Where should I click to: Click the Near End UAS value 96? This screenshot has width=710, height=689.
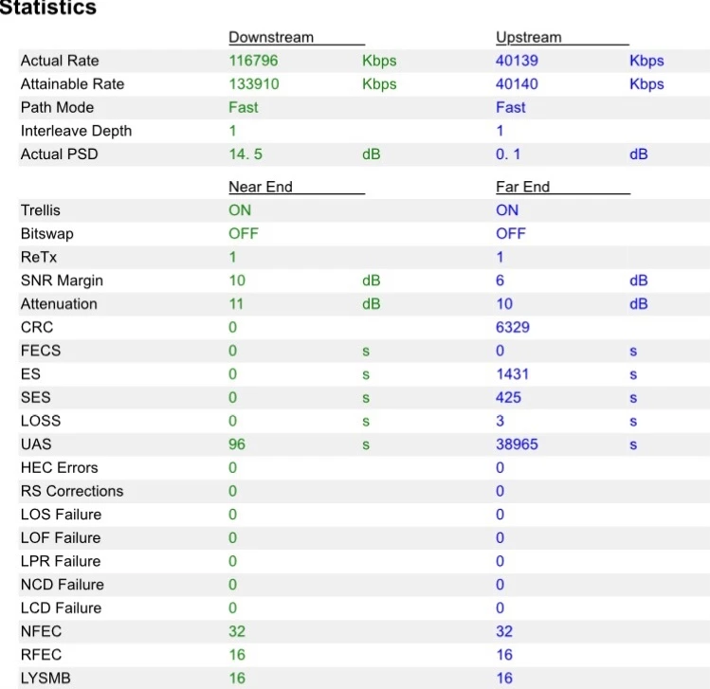236,444
